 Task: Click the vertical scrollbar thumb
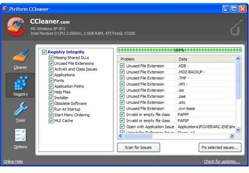click(238, 80)
